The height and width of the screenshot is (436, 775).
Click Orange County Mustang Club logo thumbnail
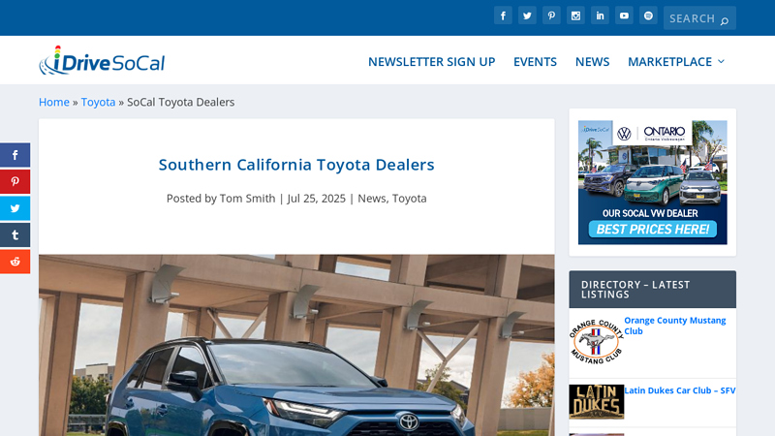pyautogui.click(x=596, y=342)
